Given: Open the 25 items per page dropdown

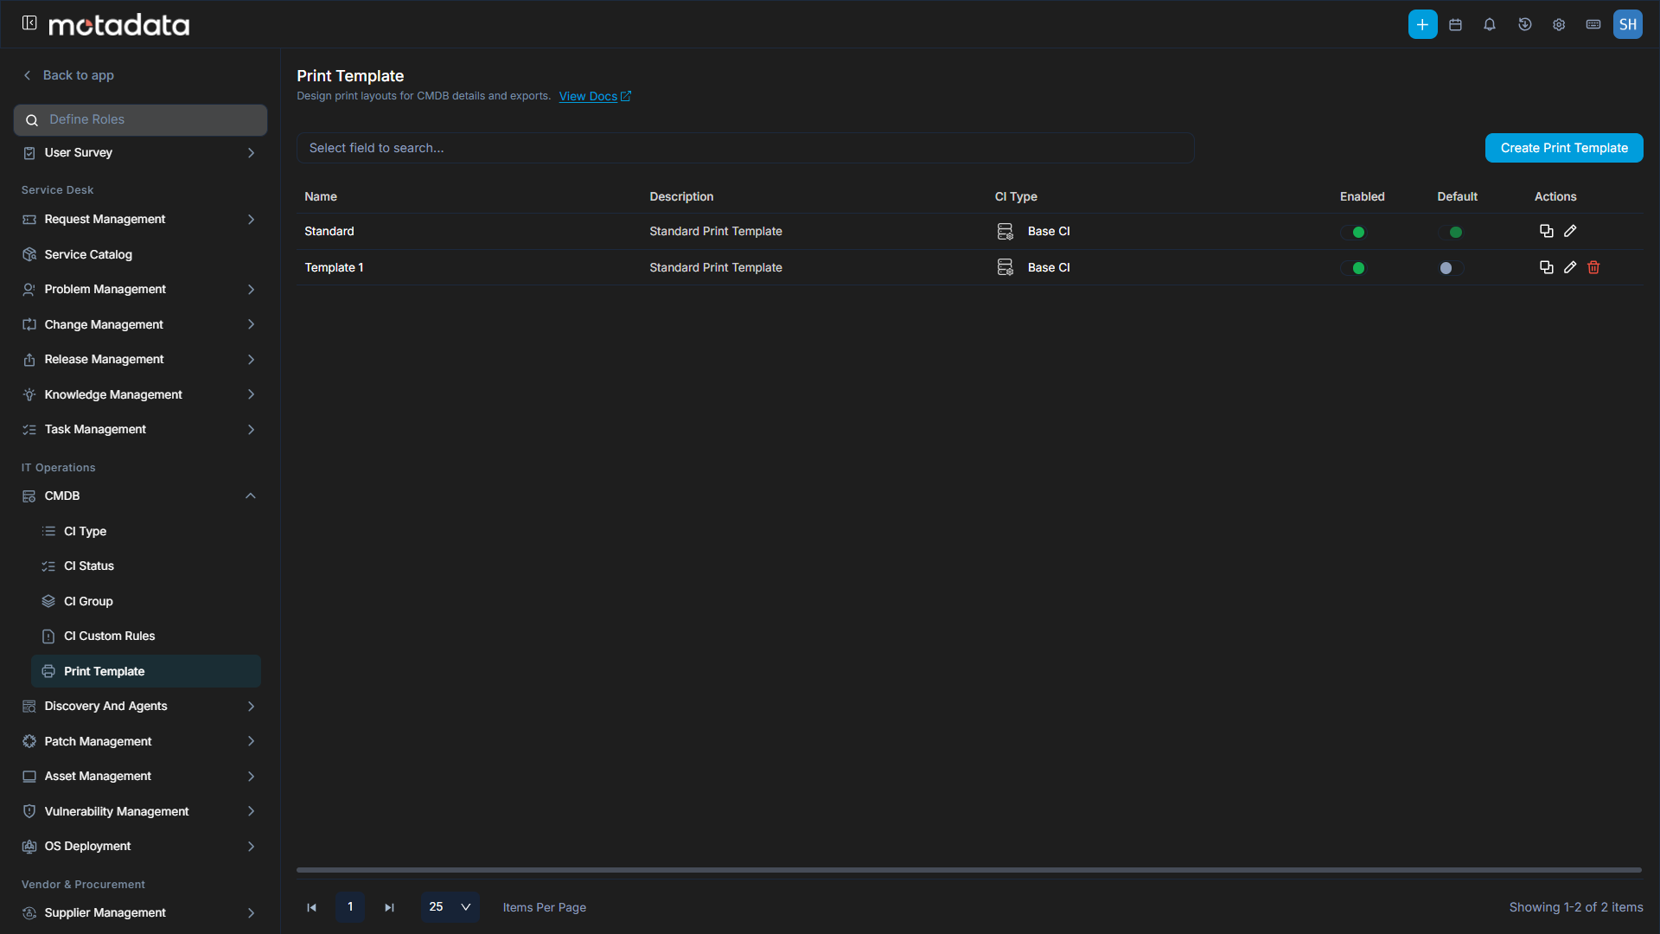Looking at the screenshot, I should 450,907.
